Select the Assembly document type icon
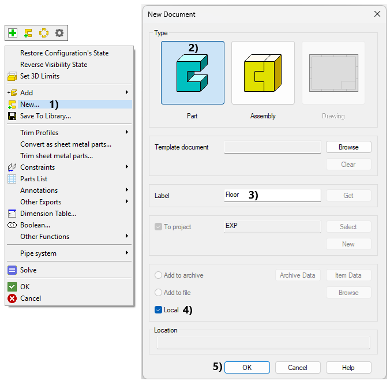Viewport: 390px width, 381px height. (x=262, y=73)
